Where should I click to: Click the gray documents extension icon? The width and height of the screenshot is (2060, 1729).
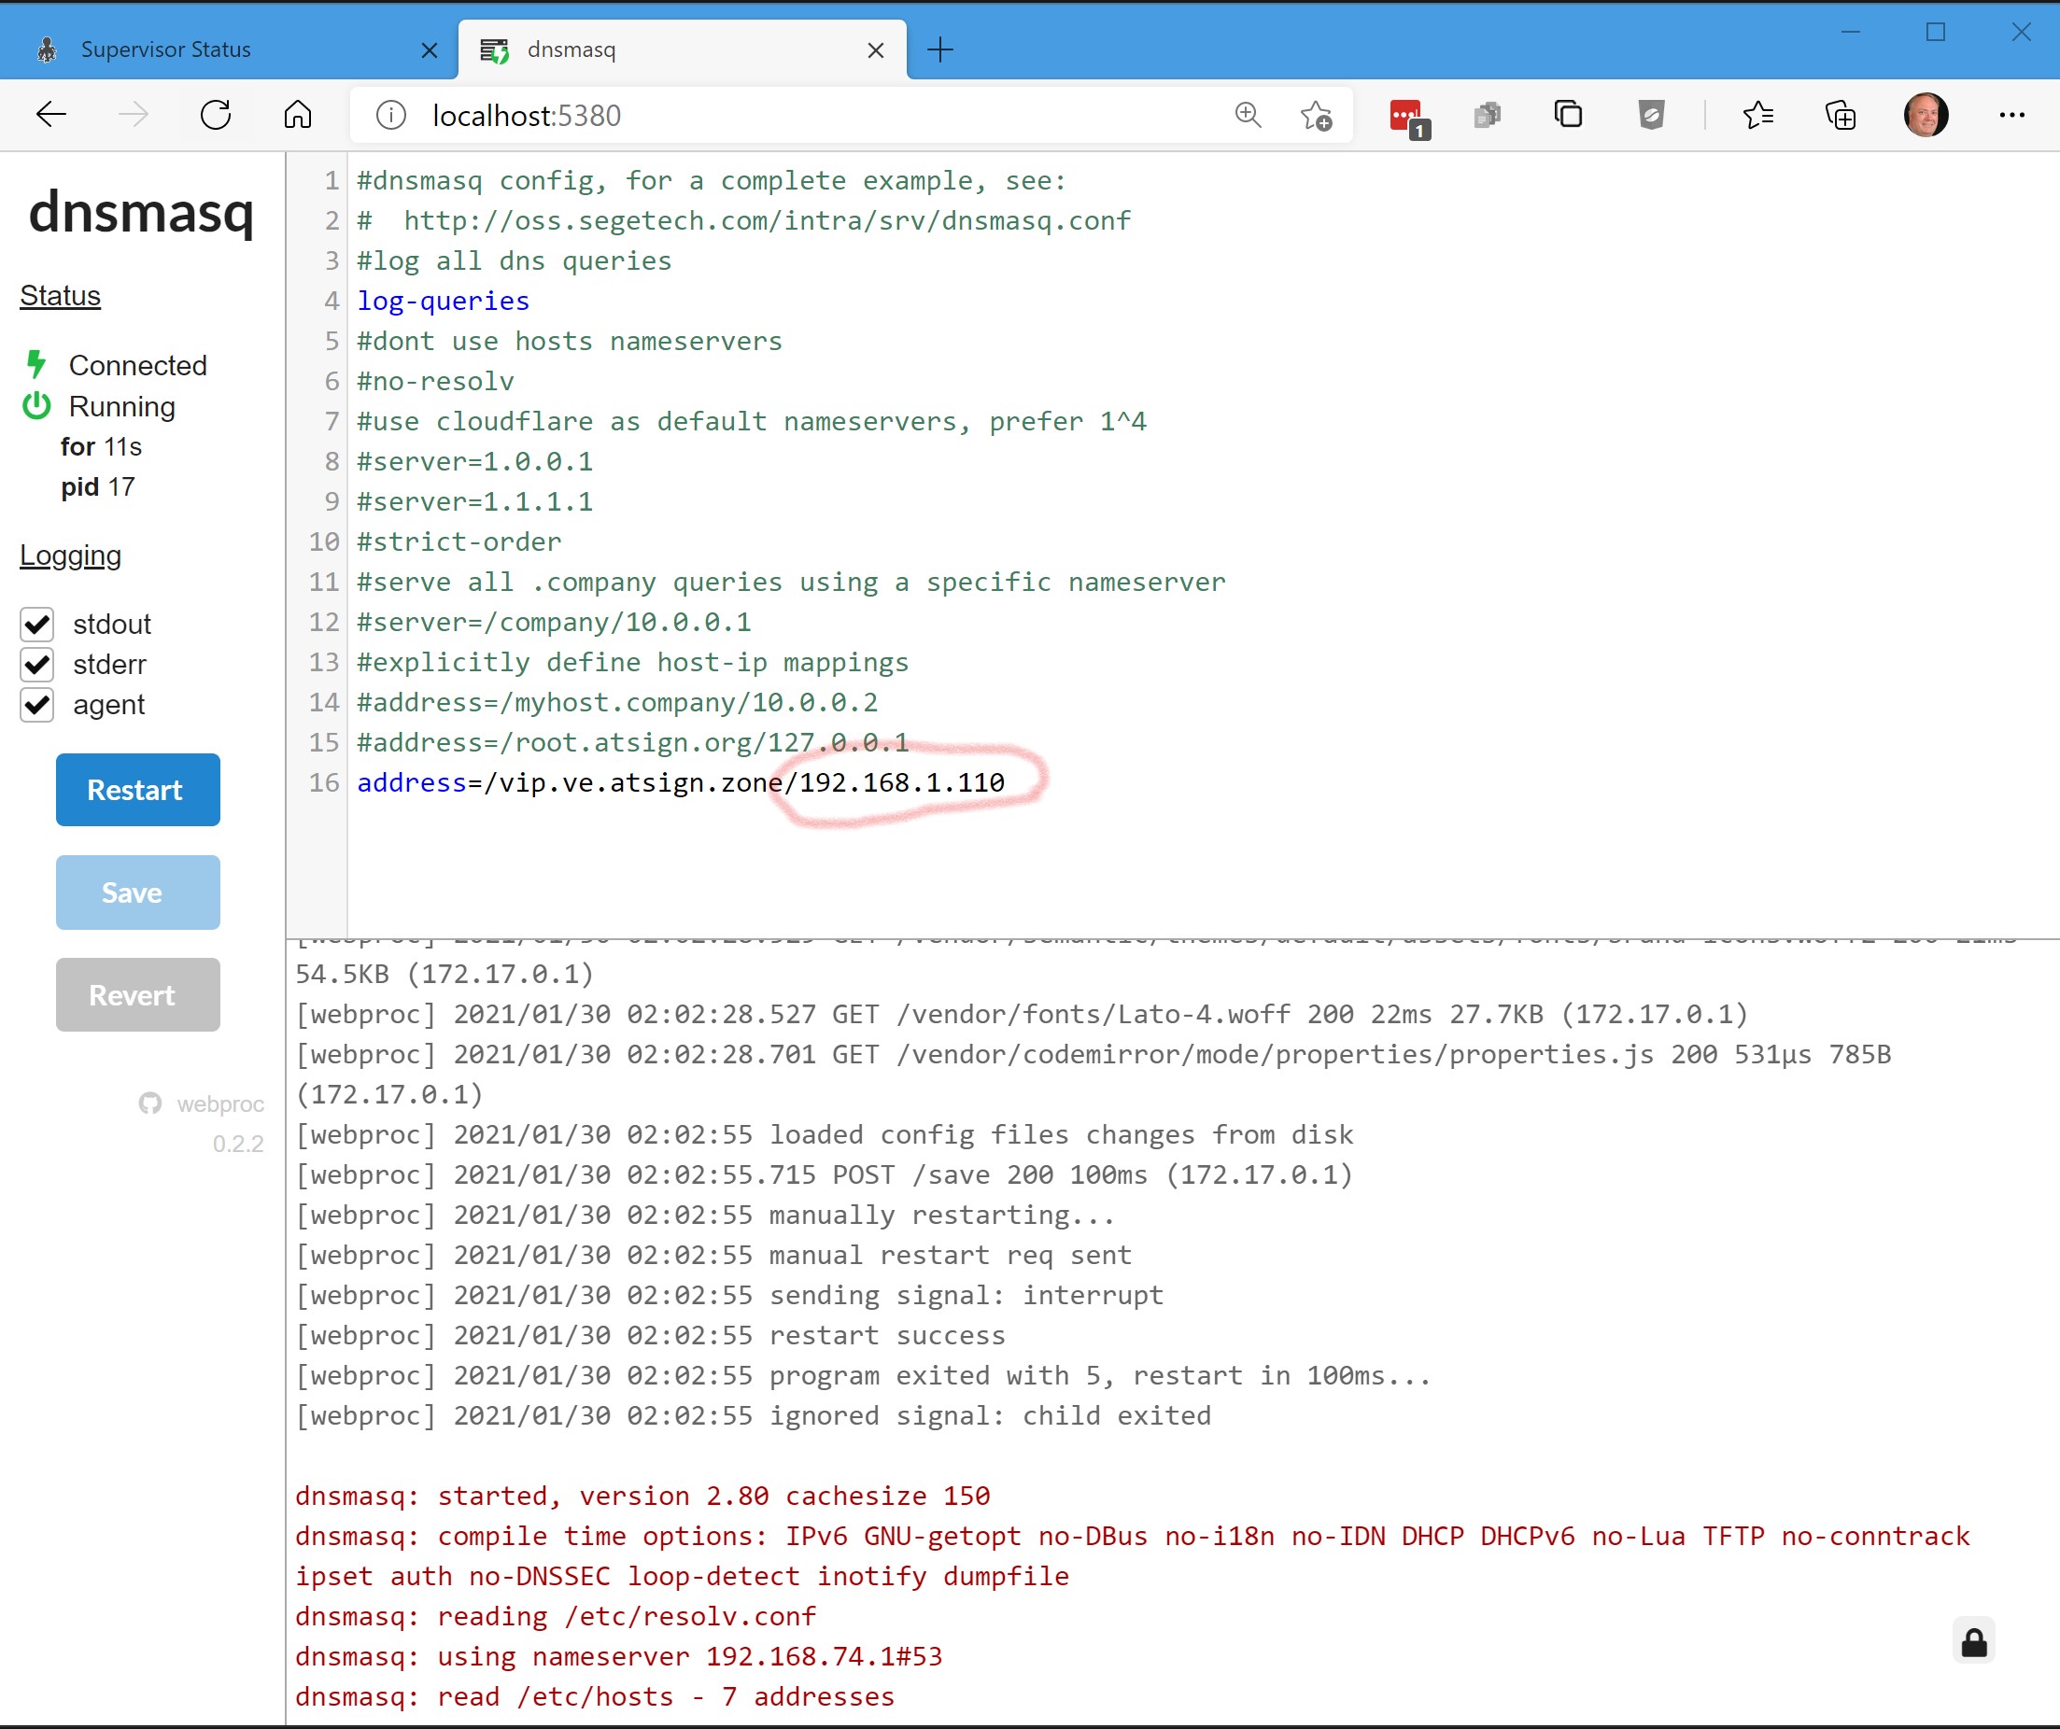point(1488,116)
